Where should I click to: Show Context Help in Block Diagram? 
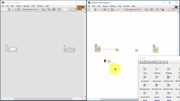tap(172, 10)
